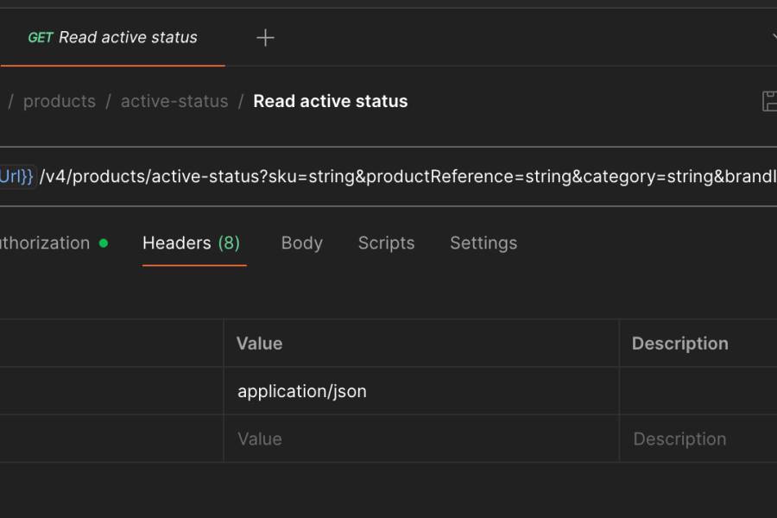Click the baseUrl variable token in URL
The width and height of the screenshot is (777, 518).
[17, 176]
